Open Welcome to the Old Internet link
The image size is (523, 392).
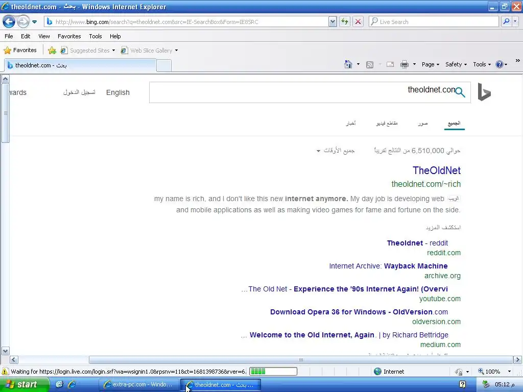[x=345, y=335]
